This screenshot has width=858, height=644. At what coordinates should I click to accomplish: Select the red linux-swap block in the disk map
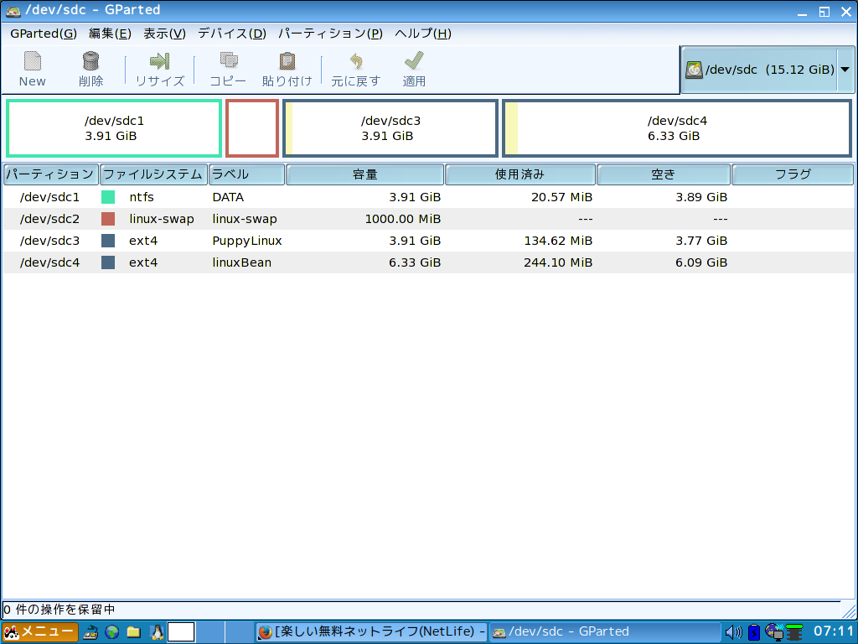click(x=252, y=128)
